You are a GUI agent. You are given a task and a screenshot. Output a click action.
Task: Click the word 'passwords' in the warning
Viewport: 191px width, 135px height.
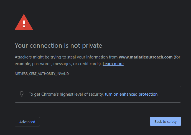click(42, 64)
